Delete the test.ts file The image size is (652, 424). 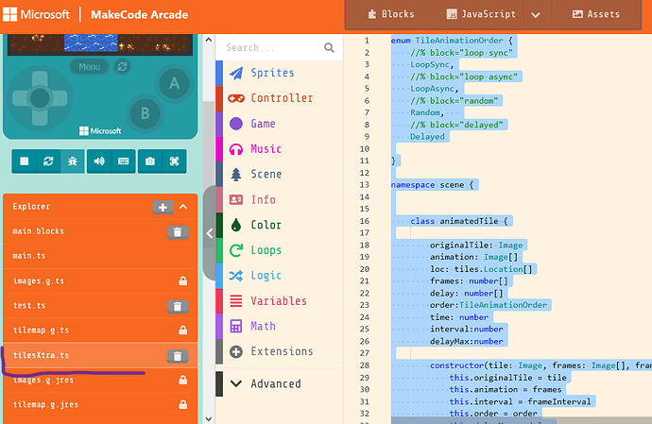(x=178, y=306)
